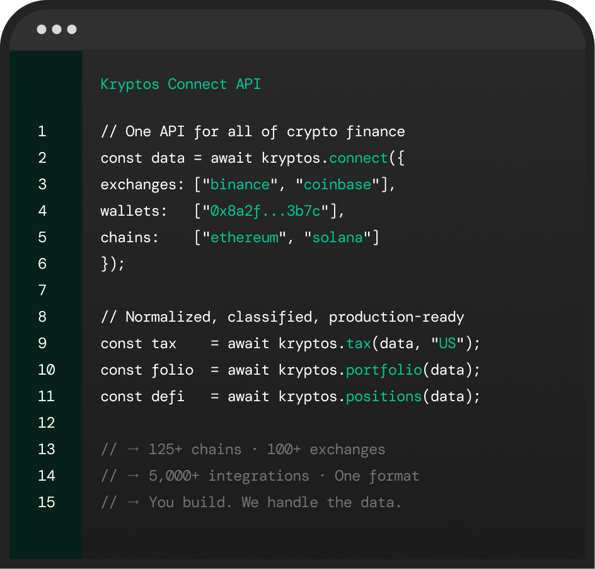Click line number 4 in gutter
Viewport: 595px width, 569px height.
coord(42,211)
